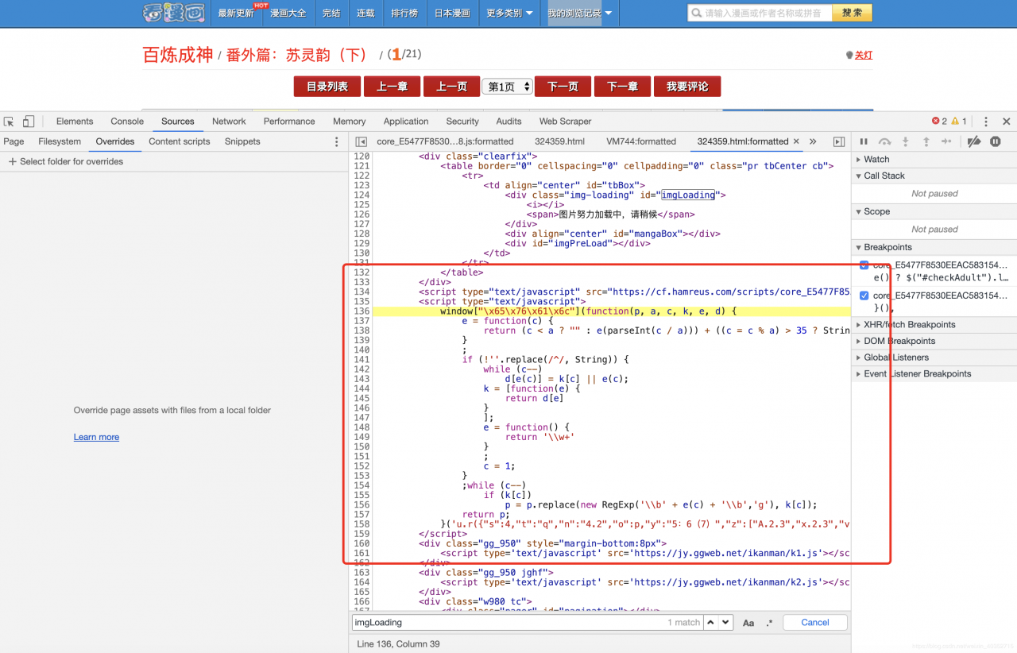This screenshot has height=653, width=1017.
Task: Open the VM744:formatted editor tab
Action: tap(641, 141)
